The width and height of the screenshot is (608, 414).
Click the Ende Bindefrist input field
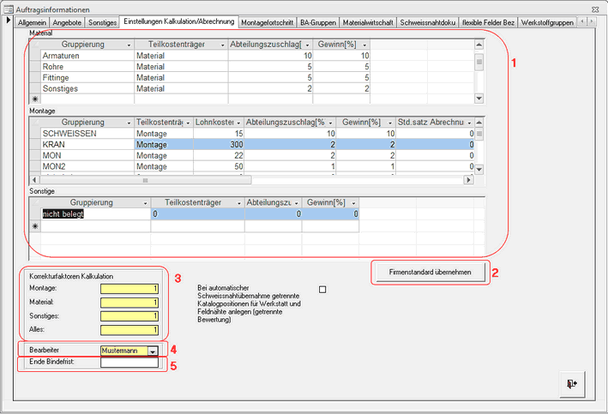point(129,363)
